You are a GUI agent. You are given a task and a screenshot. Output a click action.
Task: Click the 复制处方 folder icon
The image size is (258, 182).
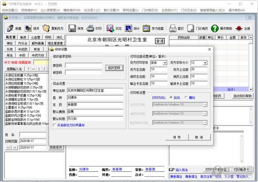tap(46, 28)
